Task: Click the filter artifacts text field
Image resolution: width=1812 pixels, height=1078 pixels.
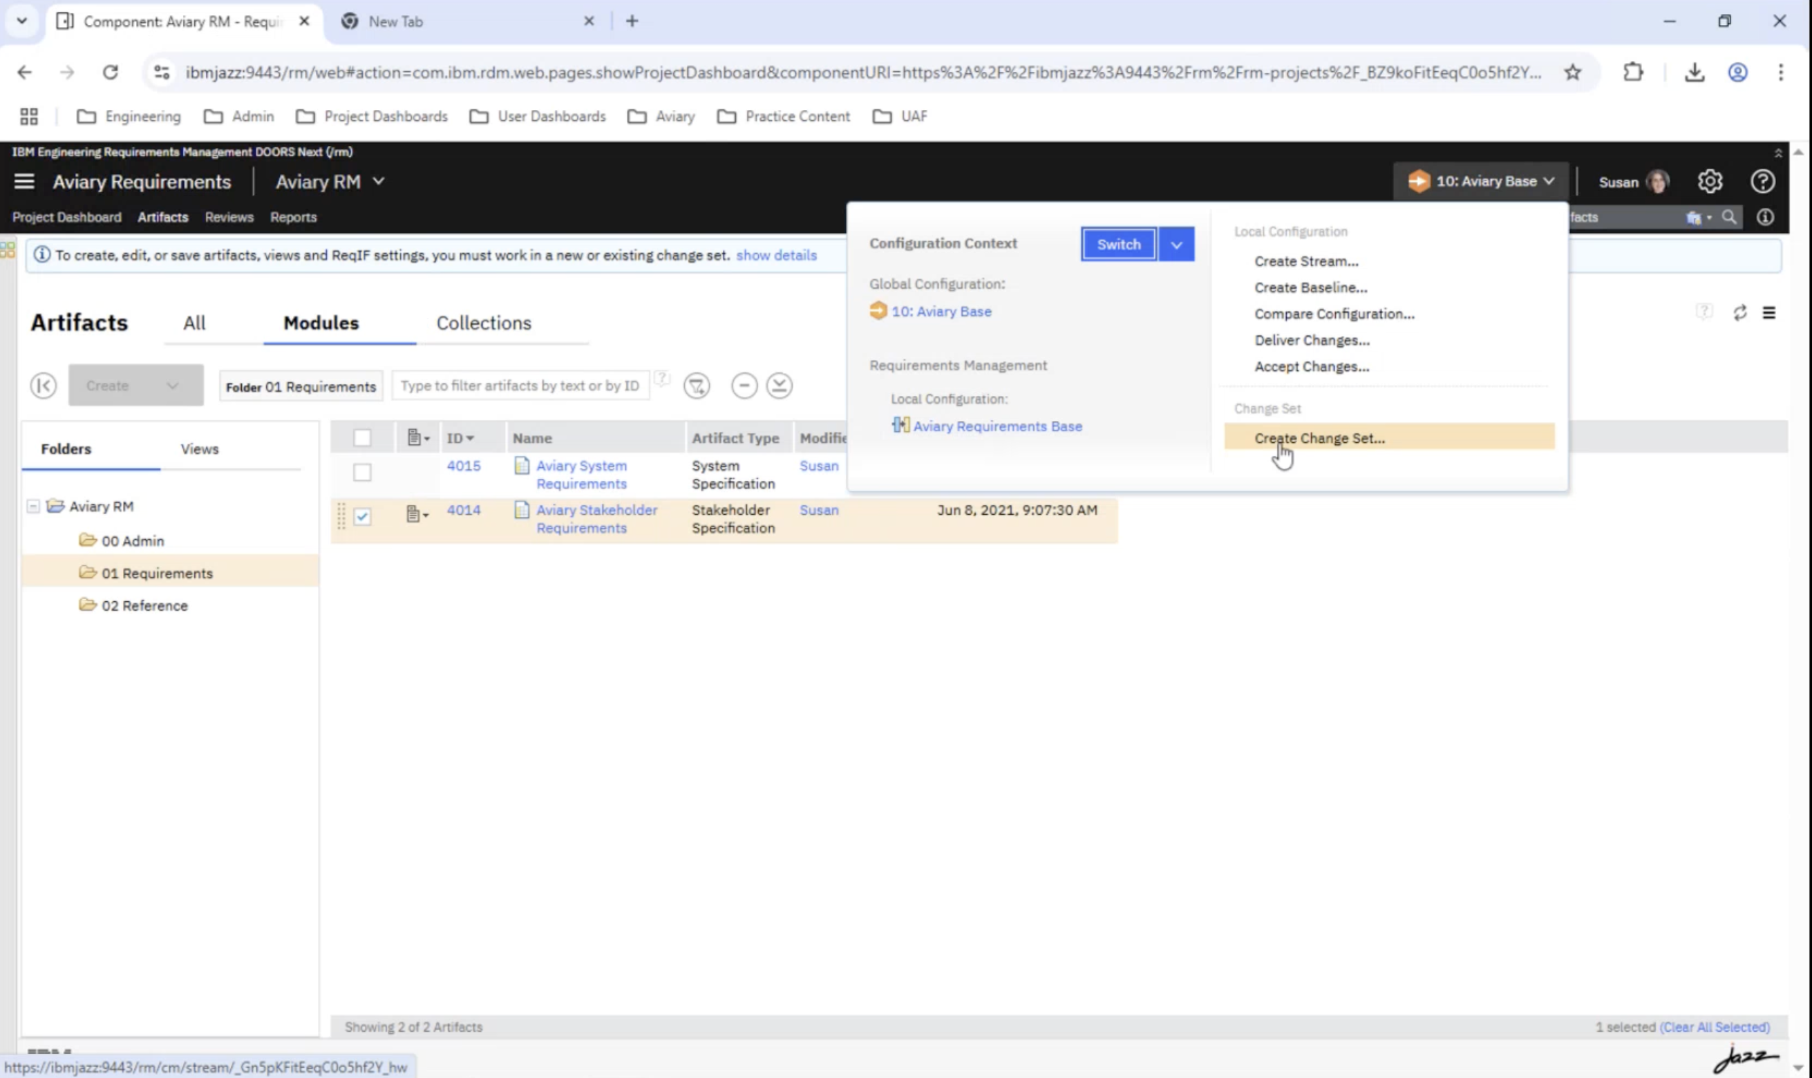Action: tap(519, 386)
